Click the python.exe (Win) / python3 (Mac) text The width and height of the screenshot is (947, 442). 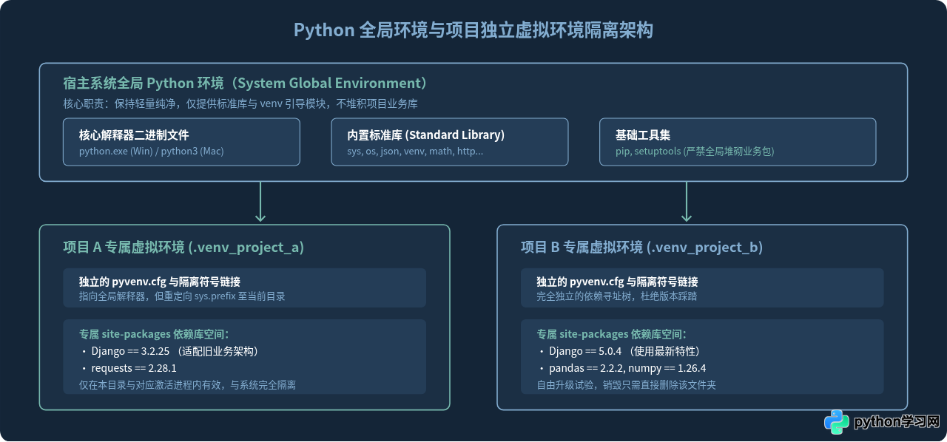click(152, 151)
